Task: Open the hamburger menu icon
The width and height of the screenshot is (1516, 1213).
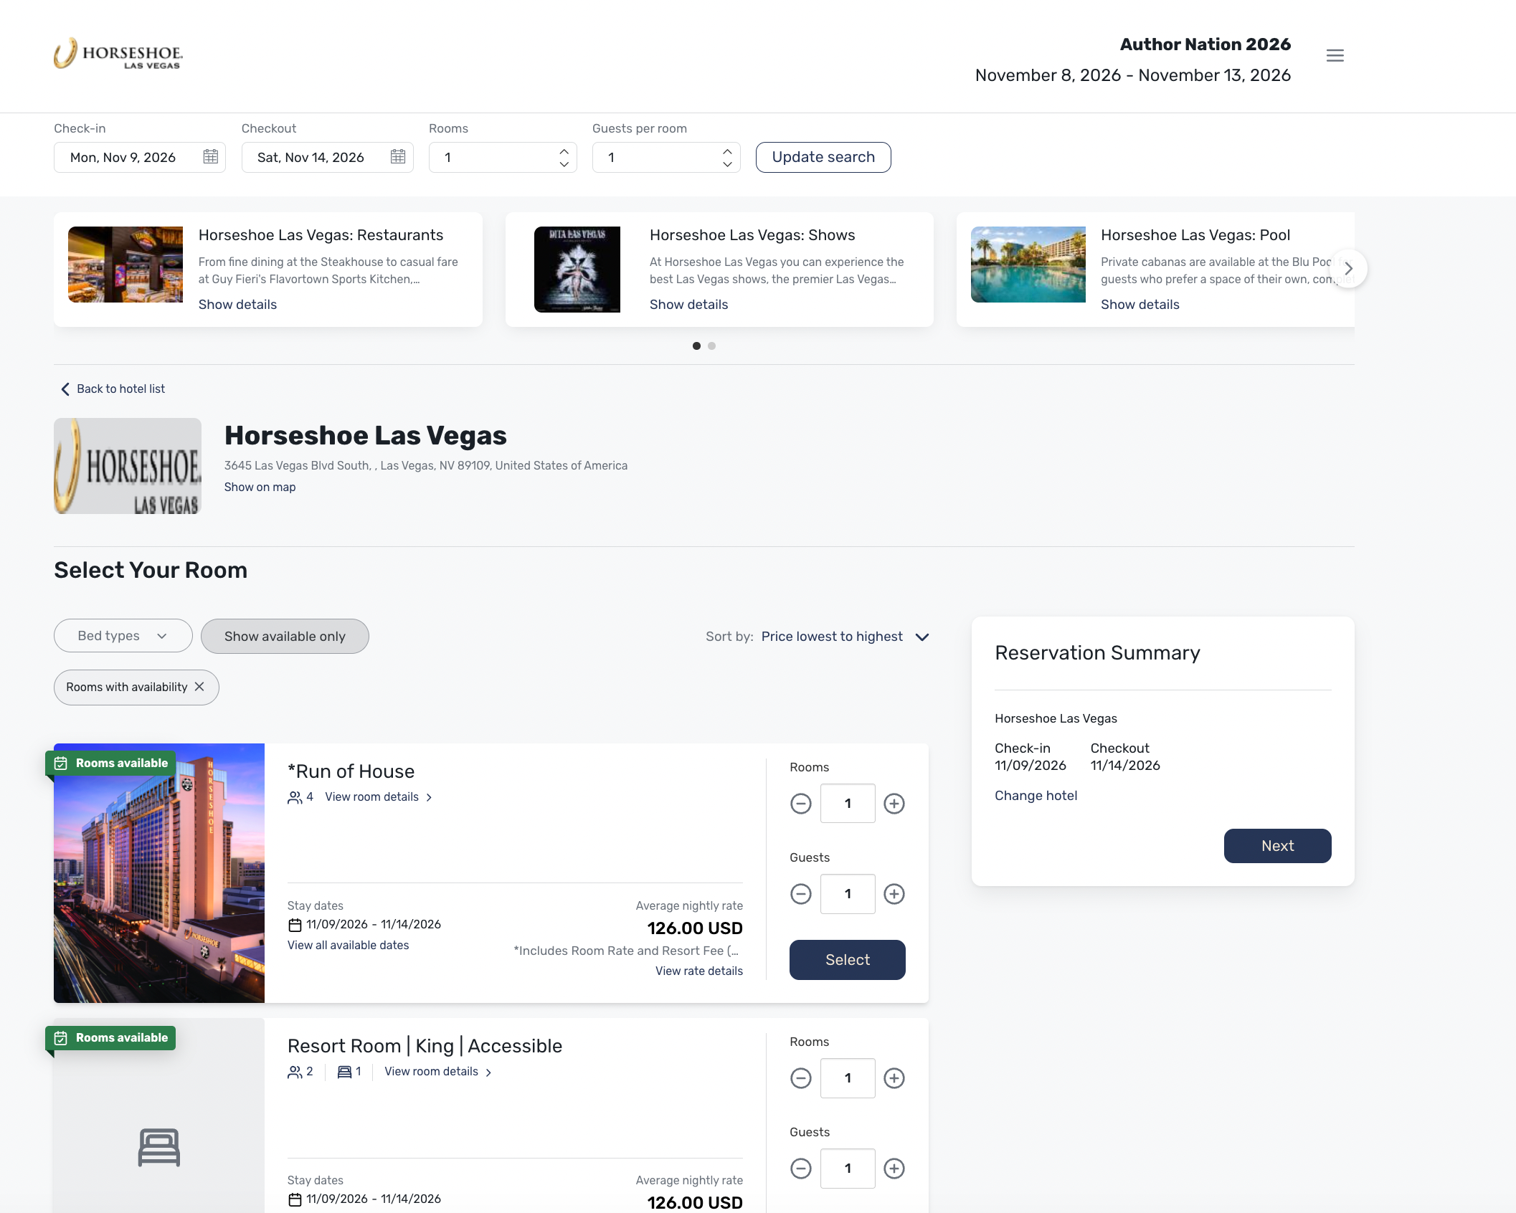Action: click(x=1335, y=56)
